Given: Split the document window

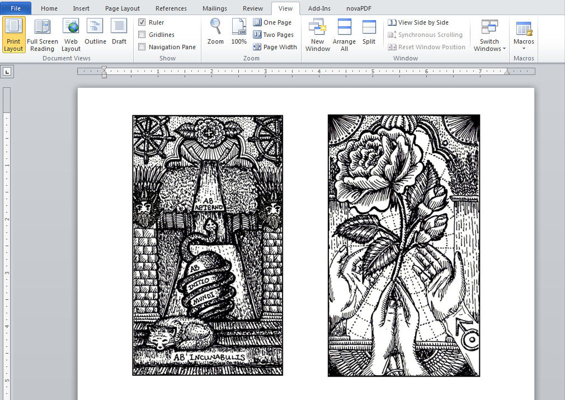Looking at the screenshot, I should point(369,31).
